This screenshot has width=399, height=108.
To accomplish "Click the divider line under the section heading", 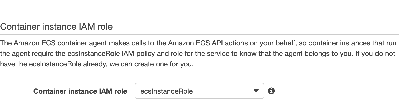I will click(199, 34).
